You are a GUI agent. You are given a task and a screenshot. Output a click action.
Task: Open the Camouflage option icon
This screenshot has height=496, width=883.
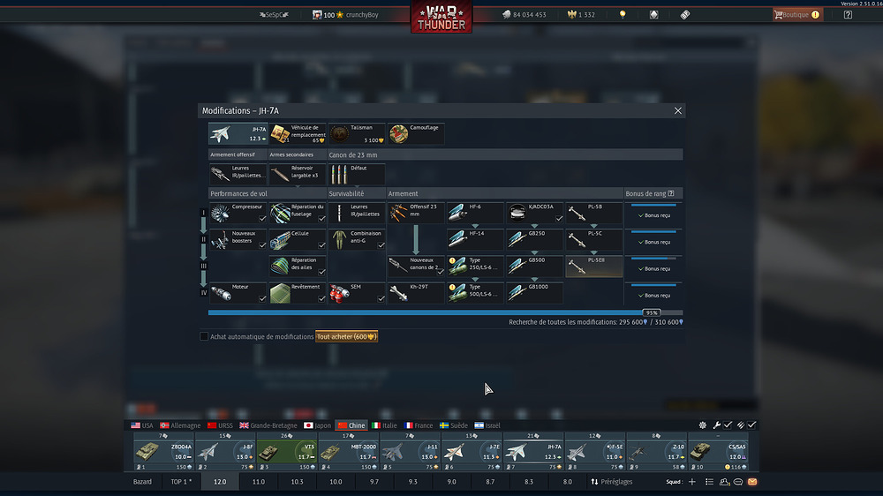click(x=399, y=133)
